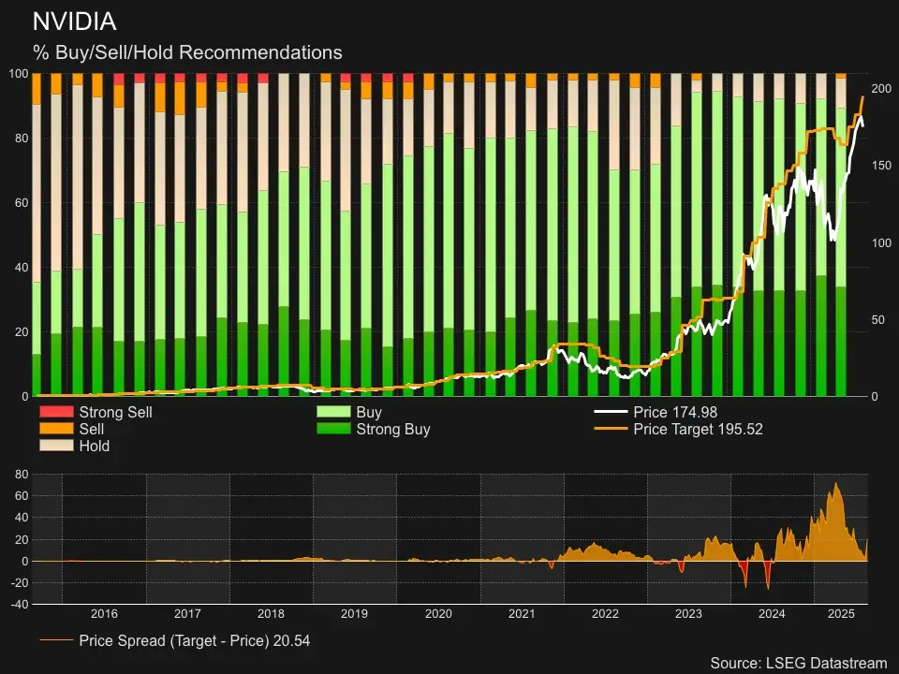
Task: Click the 2019 x-axis label
Action: [x=354, y=614]
